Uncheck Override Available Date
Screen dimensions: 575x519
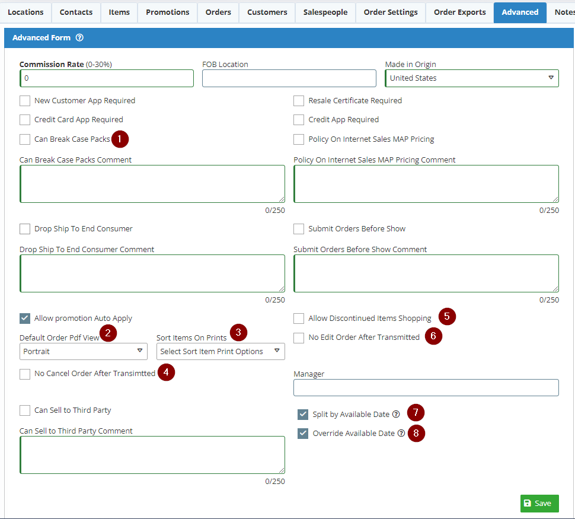point(303,433)
